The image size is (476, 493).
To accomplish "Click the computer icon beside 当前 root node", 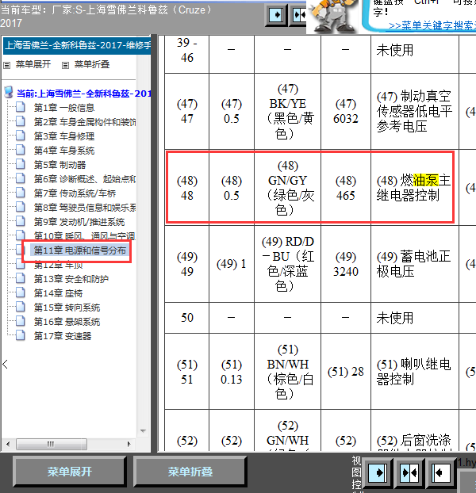I will tap(9, 93).
